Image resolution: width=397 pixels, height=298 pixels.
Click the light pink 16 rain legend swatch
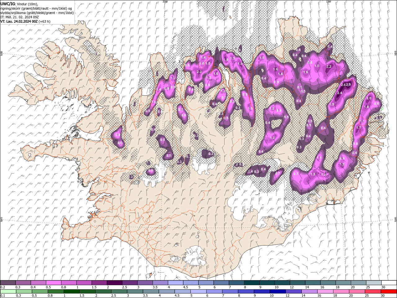point(326,291)
